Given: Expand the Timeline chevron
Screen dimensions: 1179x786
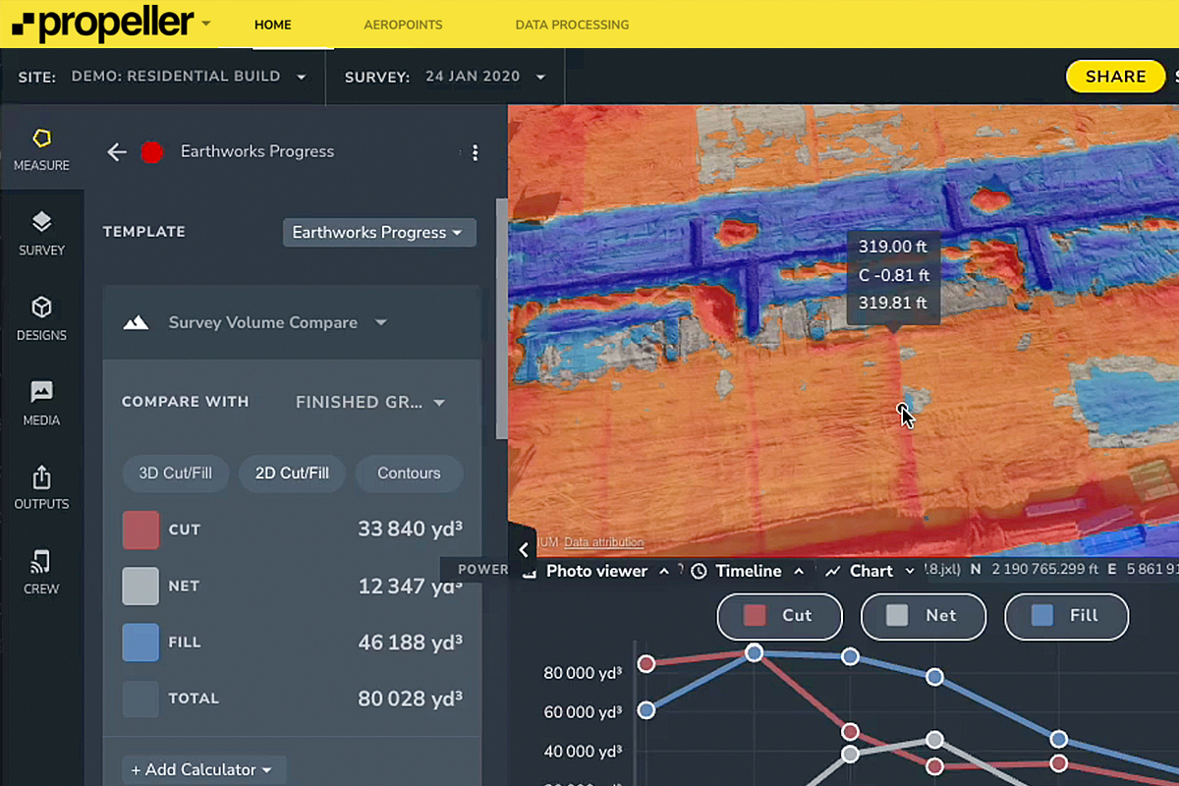Looking at the screenshot, I should (x=799, y=571).
